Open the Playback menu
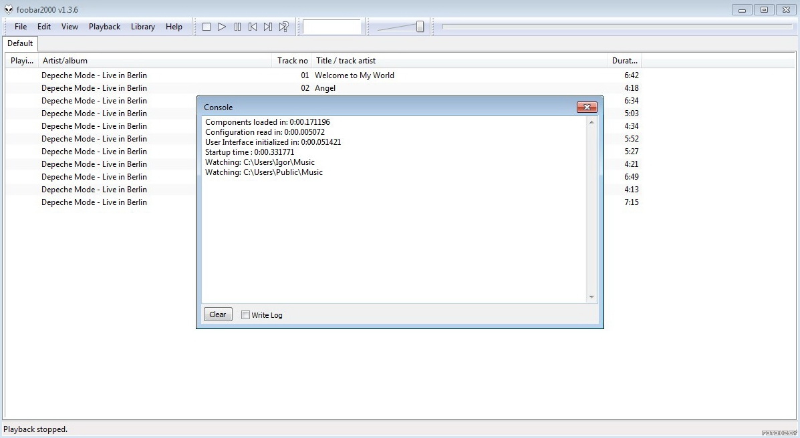 click(104, 27)
